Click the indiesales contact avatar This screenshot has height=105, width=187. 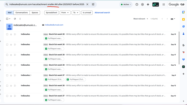[9, 27]
